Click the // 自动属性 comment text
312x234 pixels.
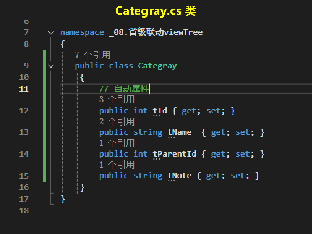click(x=124, y=89)
